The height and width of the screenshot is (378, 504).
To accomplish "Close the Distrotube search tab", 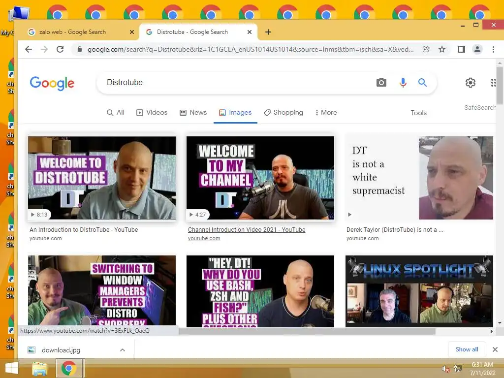I will (250, 32).
